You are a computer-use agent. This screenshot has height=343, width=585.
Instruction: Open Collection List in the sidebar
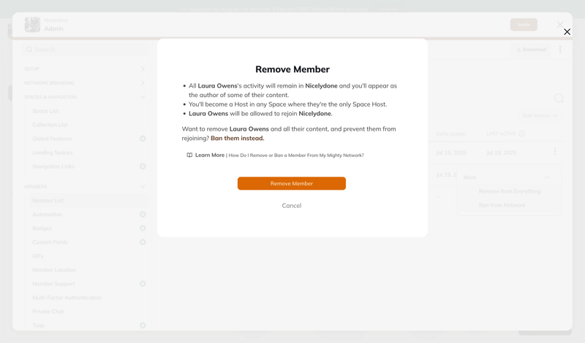click(50, 125)
